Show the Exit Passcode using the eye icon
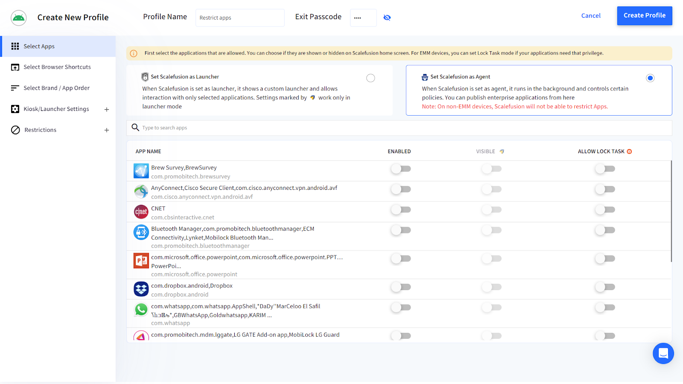This screenshot has height=384, width=683. (x=387, y=17)
